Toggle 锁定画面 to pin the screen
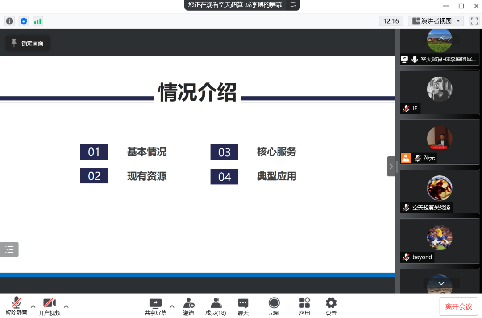Screen dimensions: 482x318 [x=27, y=43]
